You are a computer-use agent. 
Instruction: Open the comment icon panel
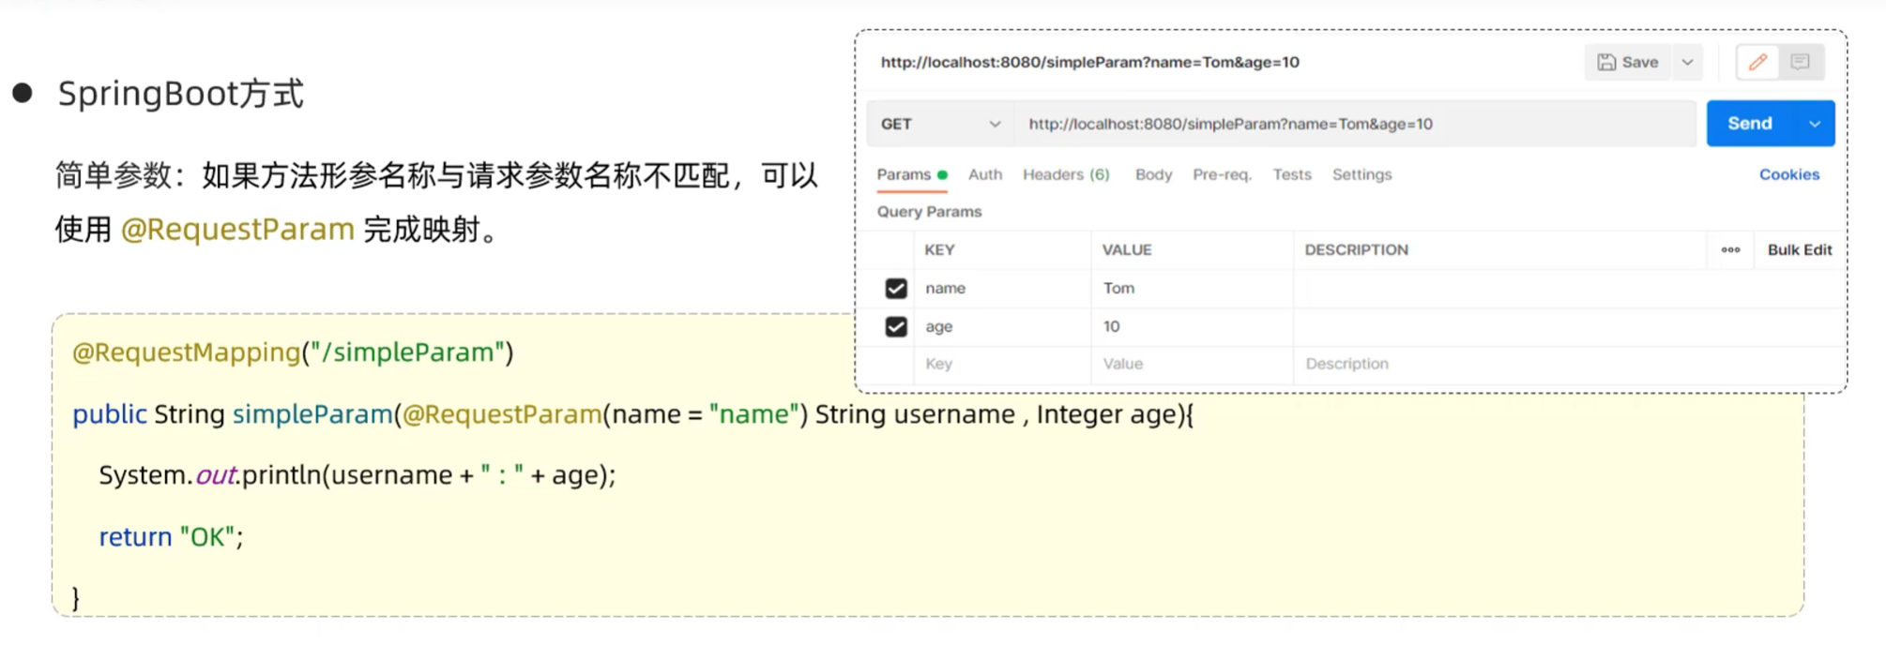pos(1800,62)
